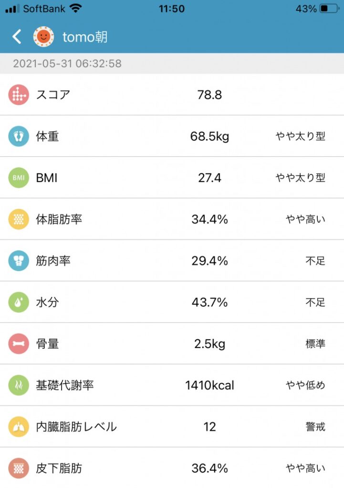344x488 pixels.
Task: Open the 体重 68.5kg row
Action: pos(172,136)
